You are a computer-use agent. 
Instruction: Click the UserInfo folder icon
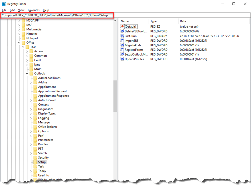tap(35, 175)
